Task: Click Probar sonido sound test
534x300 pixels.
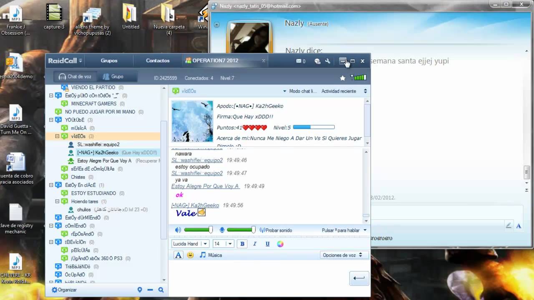Action: coord(276,230)
